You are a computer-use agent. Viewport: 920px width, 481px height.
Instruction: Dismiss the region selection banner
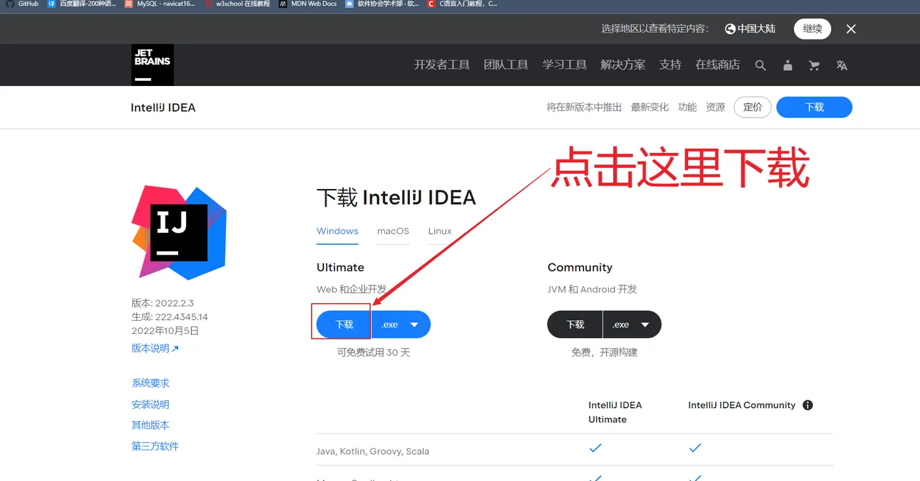(x=851, y=29)
